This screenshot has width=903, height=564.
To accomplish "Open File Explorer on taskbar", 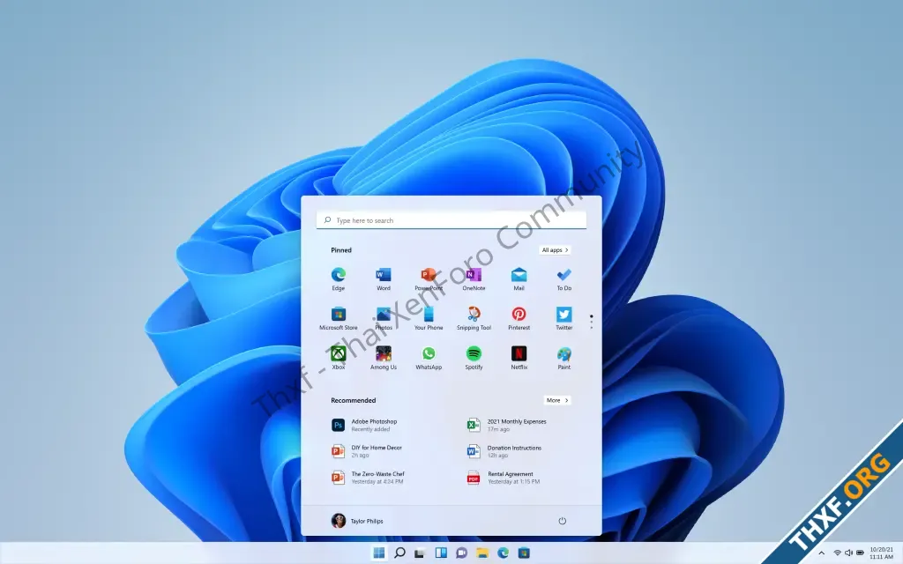I will coord(482,553).
